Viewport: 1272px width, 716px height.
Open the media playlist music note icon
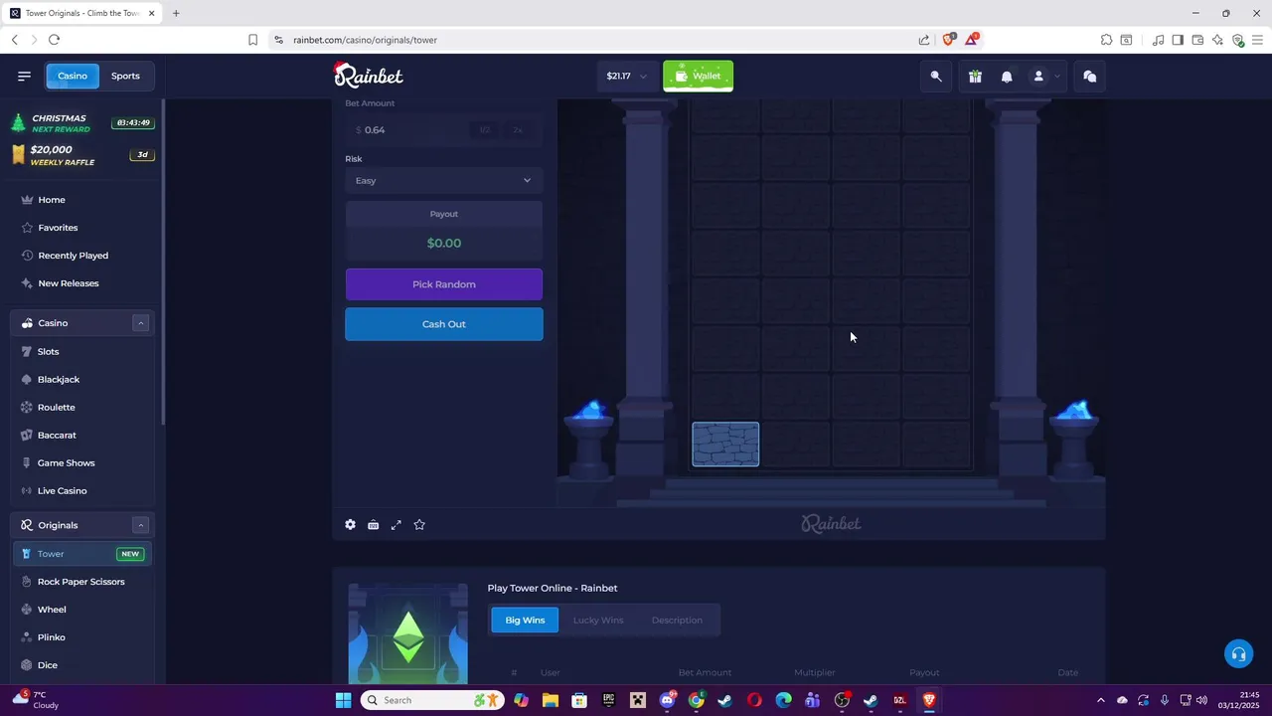1158,40
